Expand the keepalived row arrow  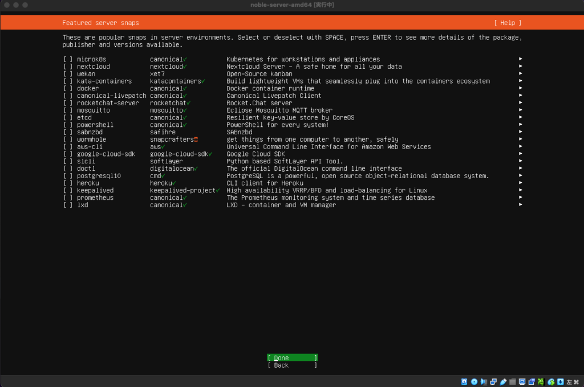pos(520,190)
